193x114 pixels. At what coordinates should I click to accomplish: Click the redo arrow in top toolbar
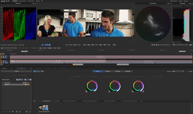click(x=8, y=1)
